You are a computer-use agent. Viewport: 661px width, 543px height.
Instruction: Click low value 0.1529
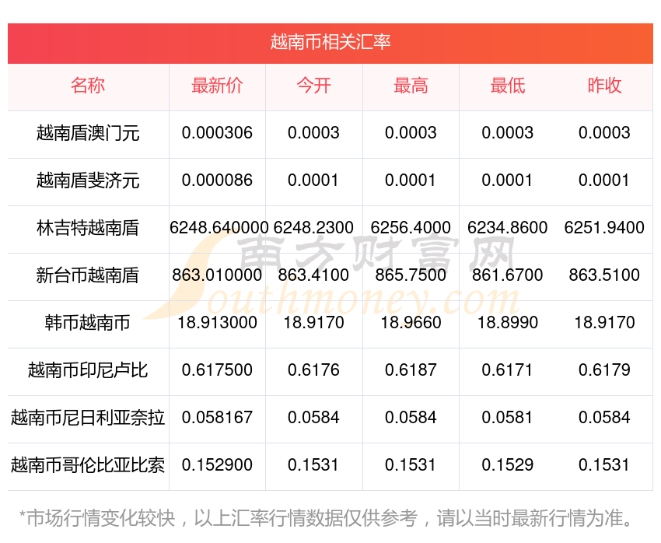pyautogui.click(x=508, y=465)
